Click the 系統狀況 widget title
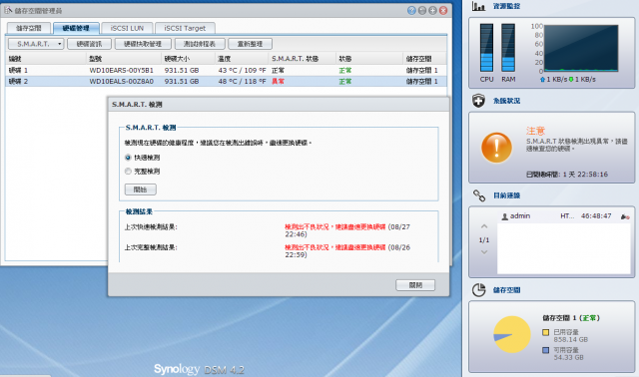The width and height of the screenshot is (639, 377). (506, 101)
